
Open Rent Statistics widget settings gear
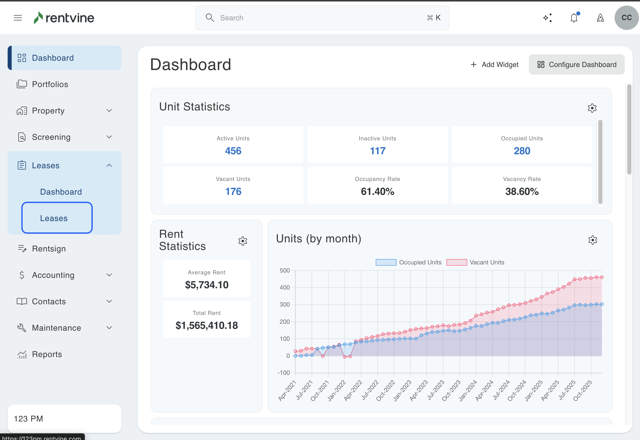(243, 241)
